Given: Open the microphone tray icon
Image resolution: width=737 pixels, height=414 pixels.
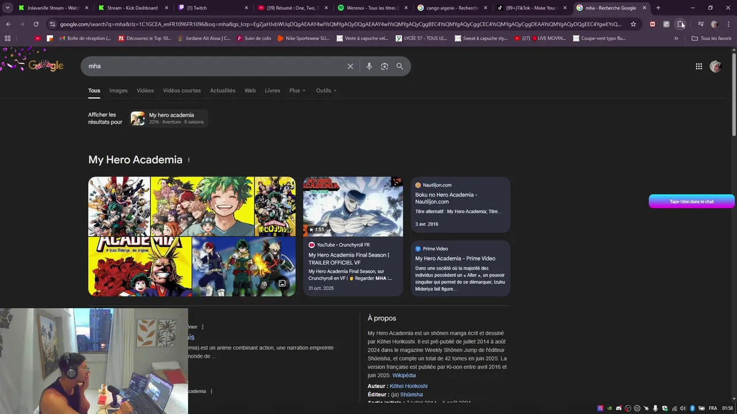Looking at the screenshot, I should tap(655, 408).
